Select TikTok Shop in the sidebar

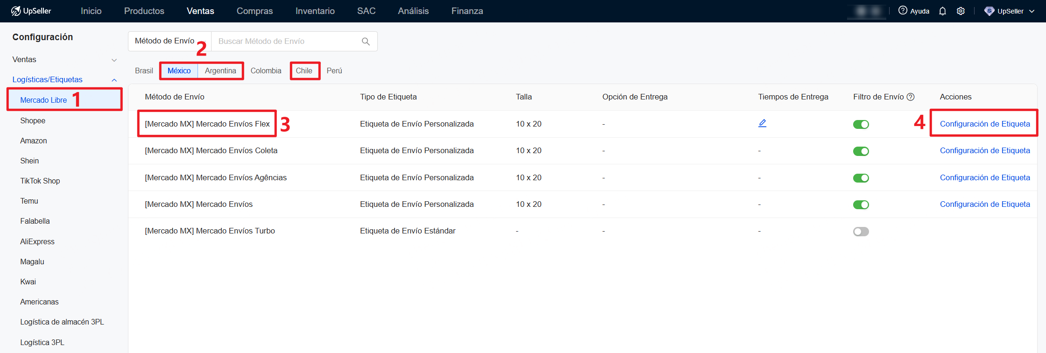click(x=40, y=181)
